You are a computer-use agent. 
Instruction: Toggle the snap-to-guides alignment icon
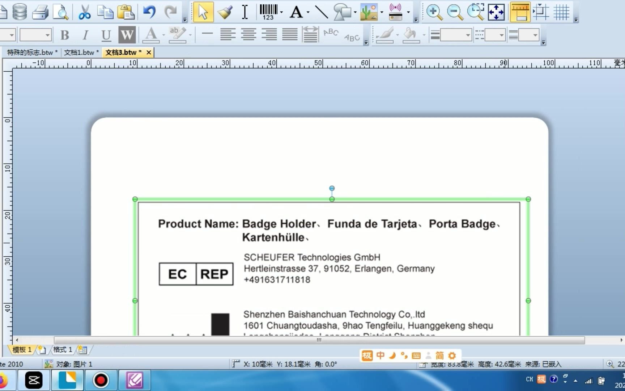click(541, 12)
